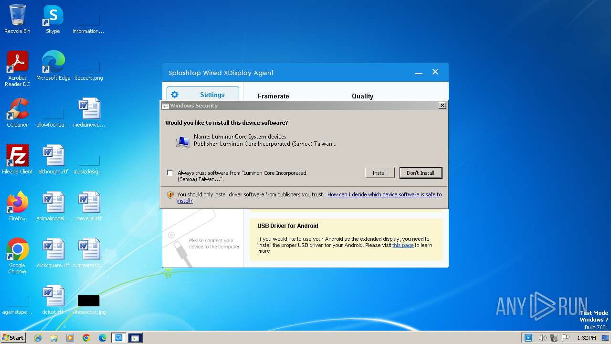Click the volume speaker tray icon
Image resolution: width=611 pixels, height=344 pixels.
542,338
